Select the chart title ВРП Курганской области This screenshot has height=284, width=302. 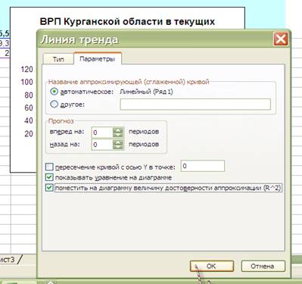click(x=127, y=21)
